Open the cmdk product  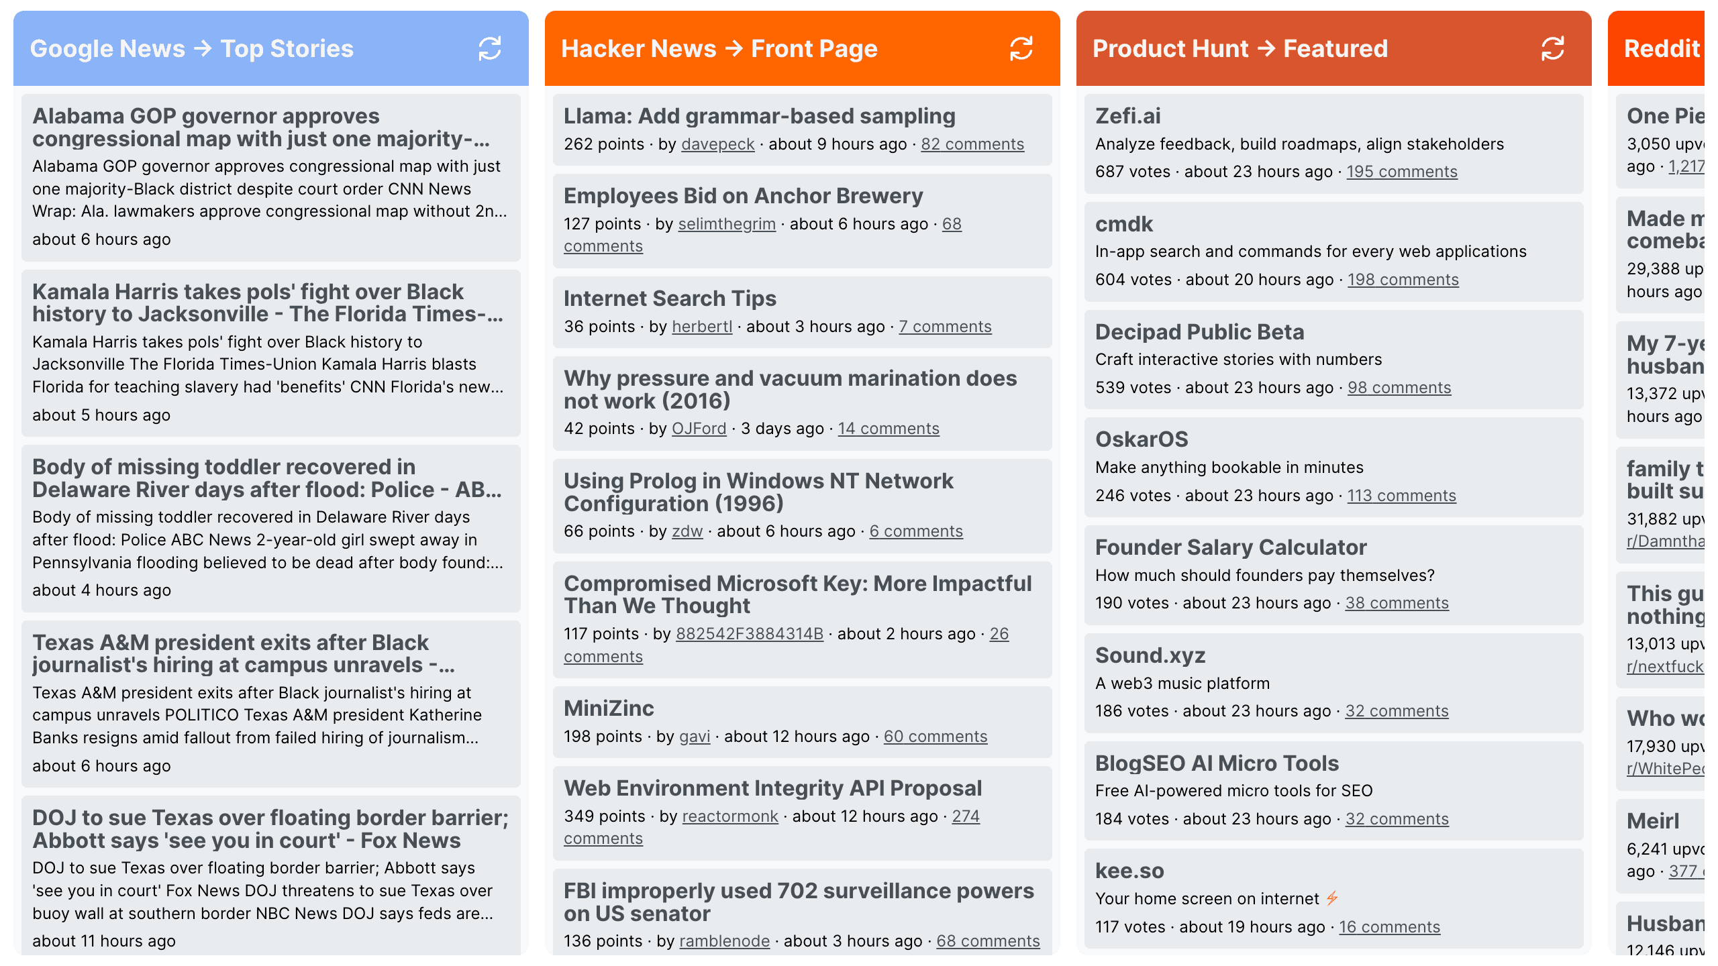click(x=1124, y=224)
